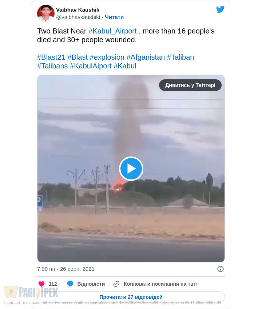Open the #KabulAiport hashtag
The height and width of the screenshot is (309, 262).
pos(91,66)
